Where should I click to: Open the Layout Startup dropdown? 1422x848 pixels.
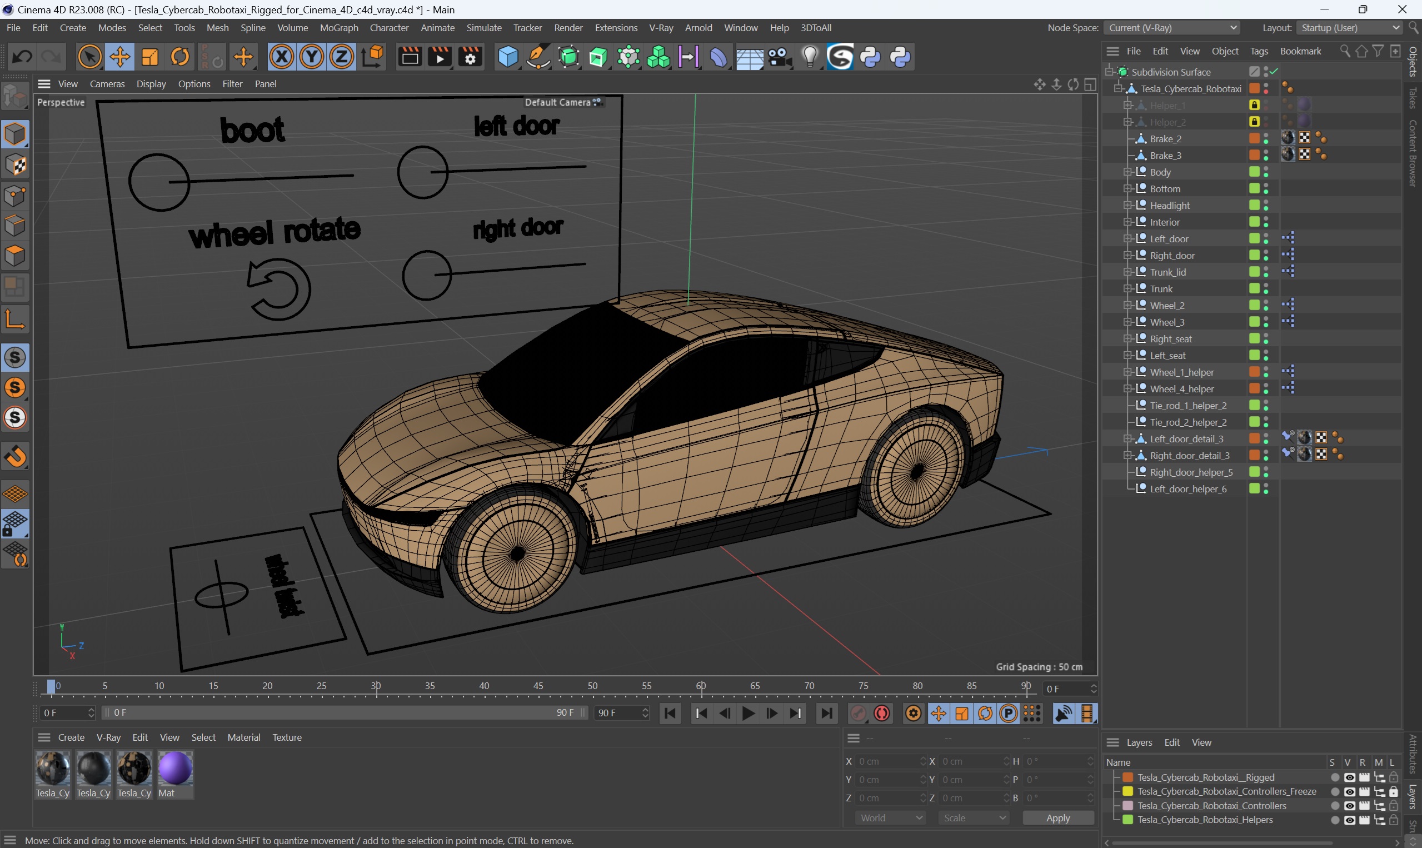(1349, 27)
